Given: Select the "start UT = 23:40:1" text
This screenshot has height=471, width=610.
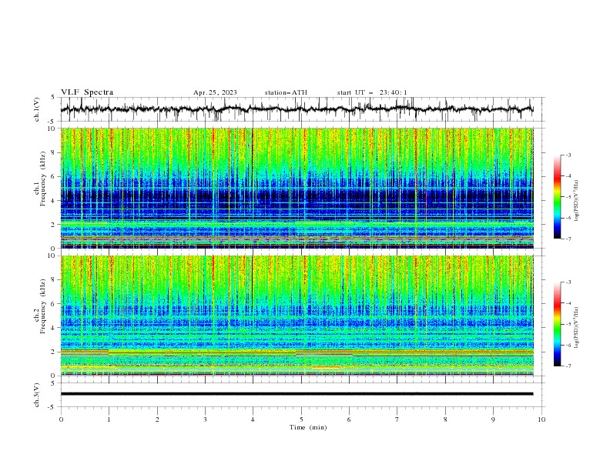Looking at the screenshot, I should point(372,92).
